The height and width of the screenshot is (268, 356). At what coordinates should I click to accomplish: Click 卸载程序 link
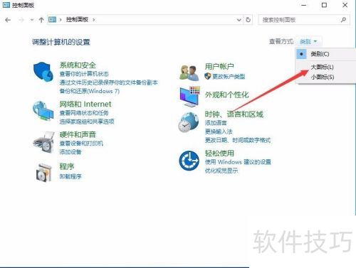click(x=70, y=176)
